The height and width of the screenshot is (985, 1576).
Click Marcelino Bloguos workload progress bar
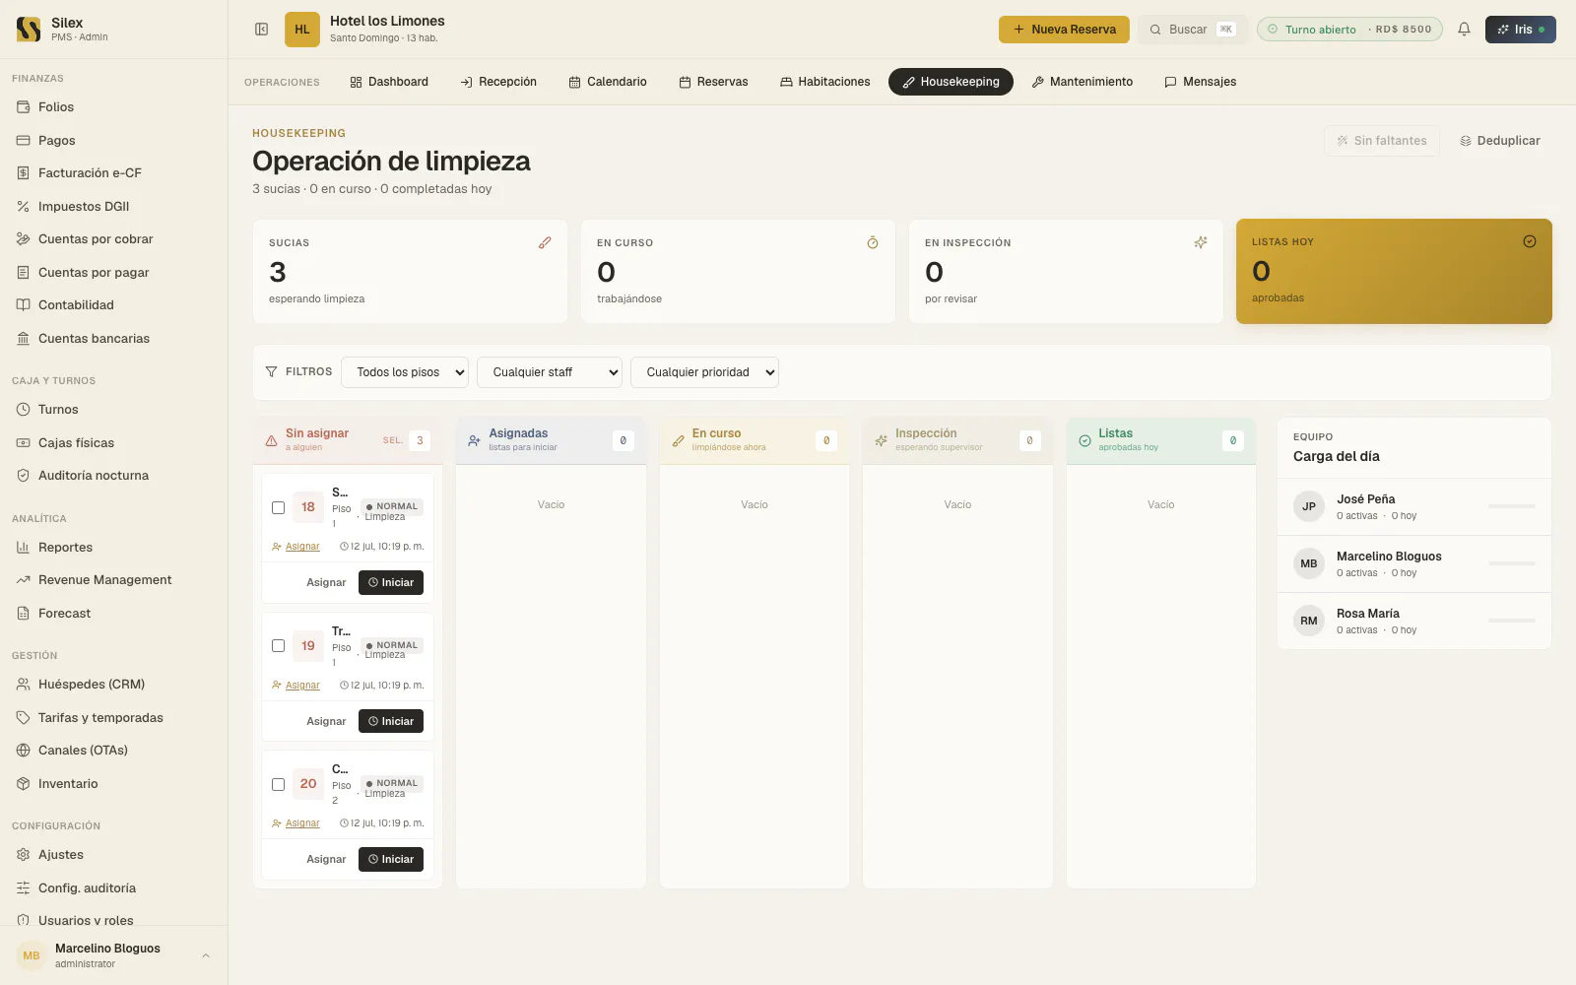[1512, 563]
